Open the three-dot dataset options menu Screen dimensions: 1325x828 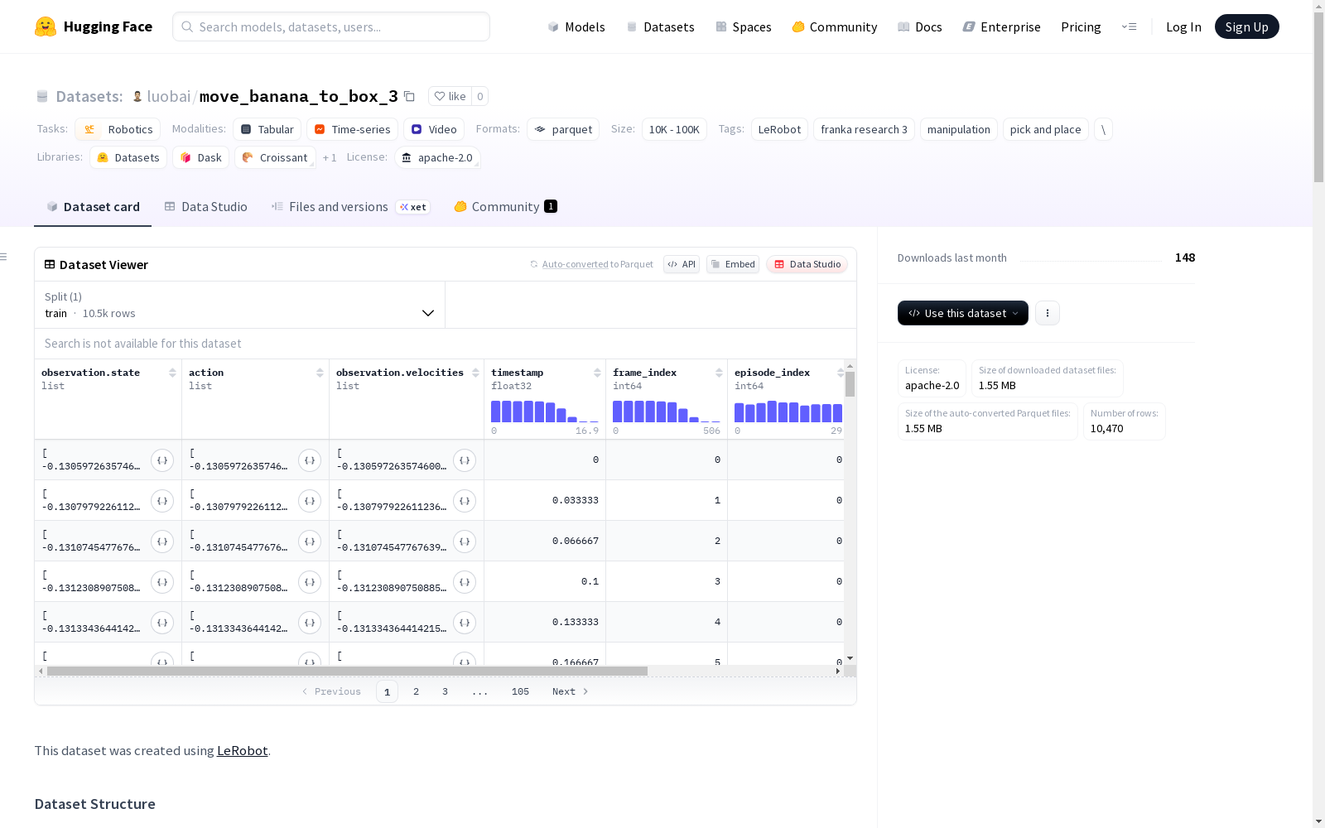(1048, 313)
